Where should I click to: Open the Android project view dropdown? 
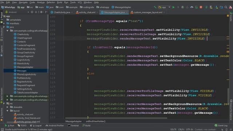click(x=17, y=12)
